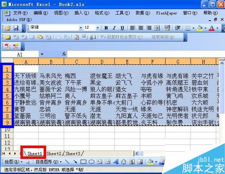Open Font Color dropdown arrow
Screen dimensions: 225x174
pyautogui.click(x=217, y=28)
